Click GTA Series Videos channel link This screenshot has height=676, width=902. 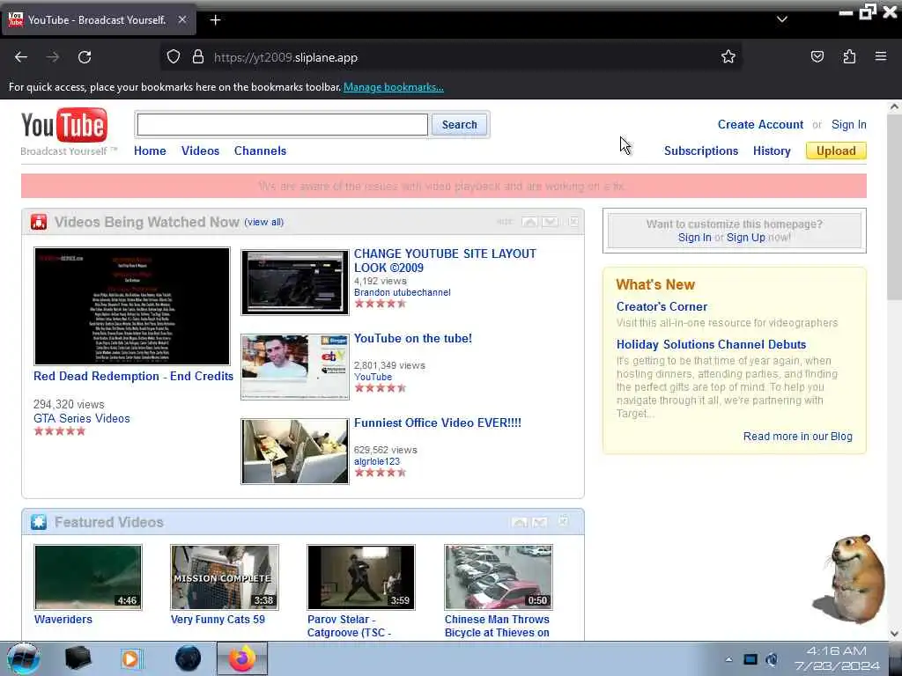[x=82, y=418]
